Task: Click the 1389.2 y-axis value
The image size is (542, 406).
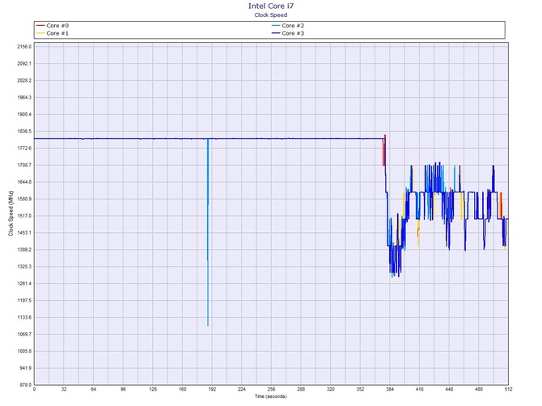Action: (24, 249)
